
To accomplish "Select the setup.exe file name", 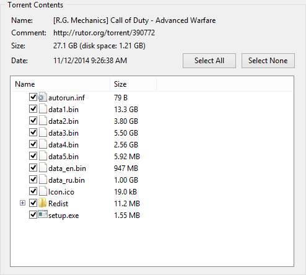I will [x=64, y=216].
